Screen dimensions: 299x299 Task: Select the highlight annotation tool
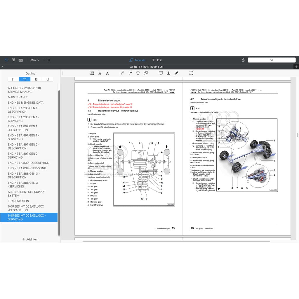pyautogui.click(x=92, y=73)
